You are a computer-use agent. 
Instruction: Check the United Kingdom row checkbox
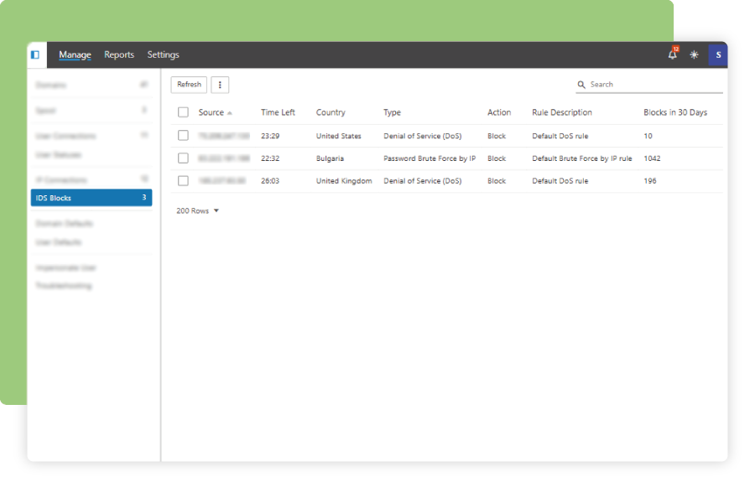click(183, 181)
